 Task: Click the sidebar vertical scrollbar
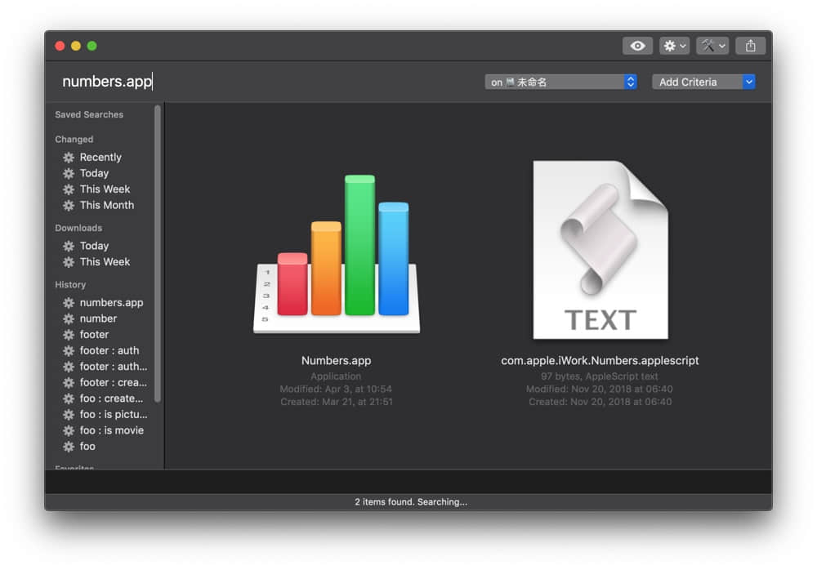(158, 253)
